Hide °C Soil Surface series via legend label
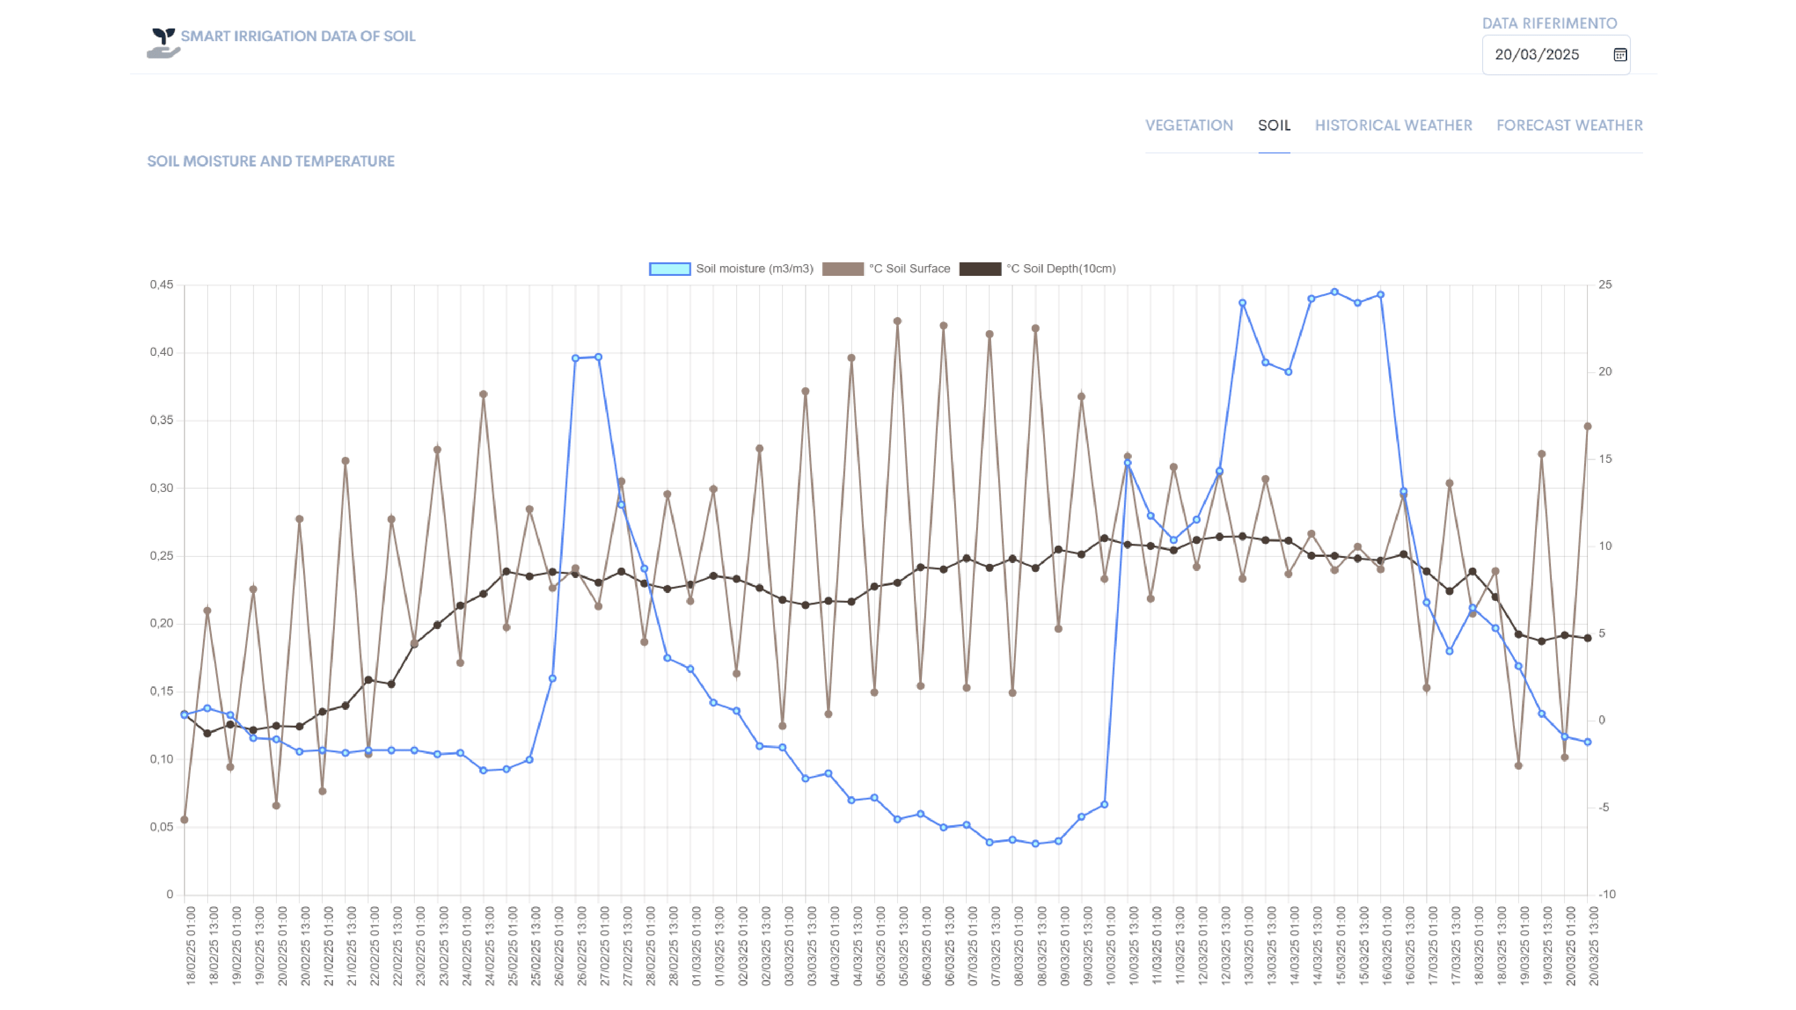This screenshot has width=1796, height=1010. [x=909, y=269]
